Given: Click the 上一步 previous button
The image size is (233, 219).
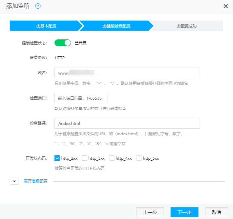Looking at the screenshot, I should pyautogui.click(x=150, y=212).
